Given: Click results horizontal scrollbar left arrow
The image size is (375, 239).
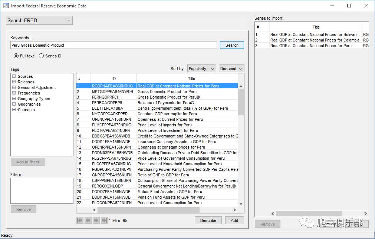Looking at the screenshot, I should 94,210.
